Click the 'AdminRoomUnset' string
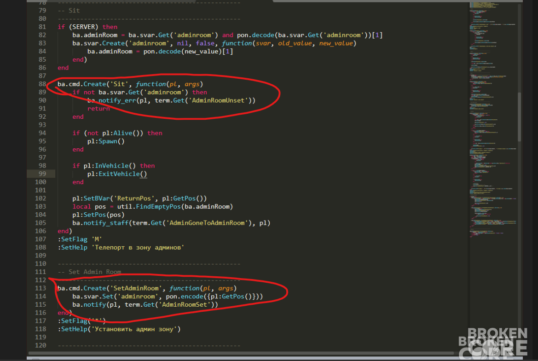Image resolution: width=538 pixels, height=361 pixels. [x=218, y=100]
